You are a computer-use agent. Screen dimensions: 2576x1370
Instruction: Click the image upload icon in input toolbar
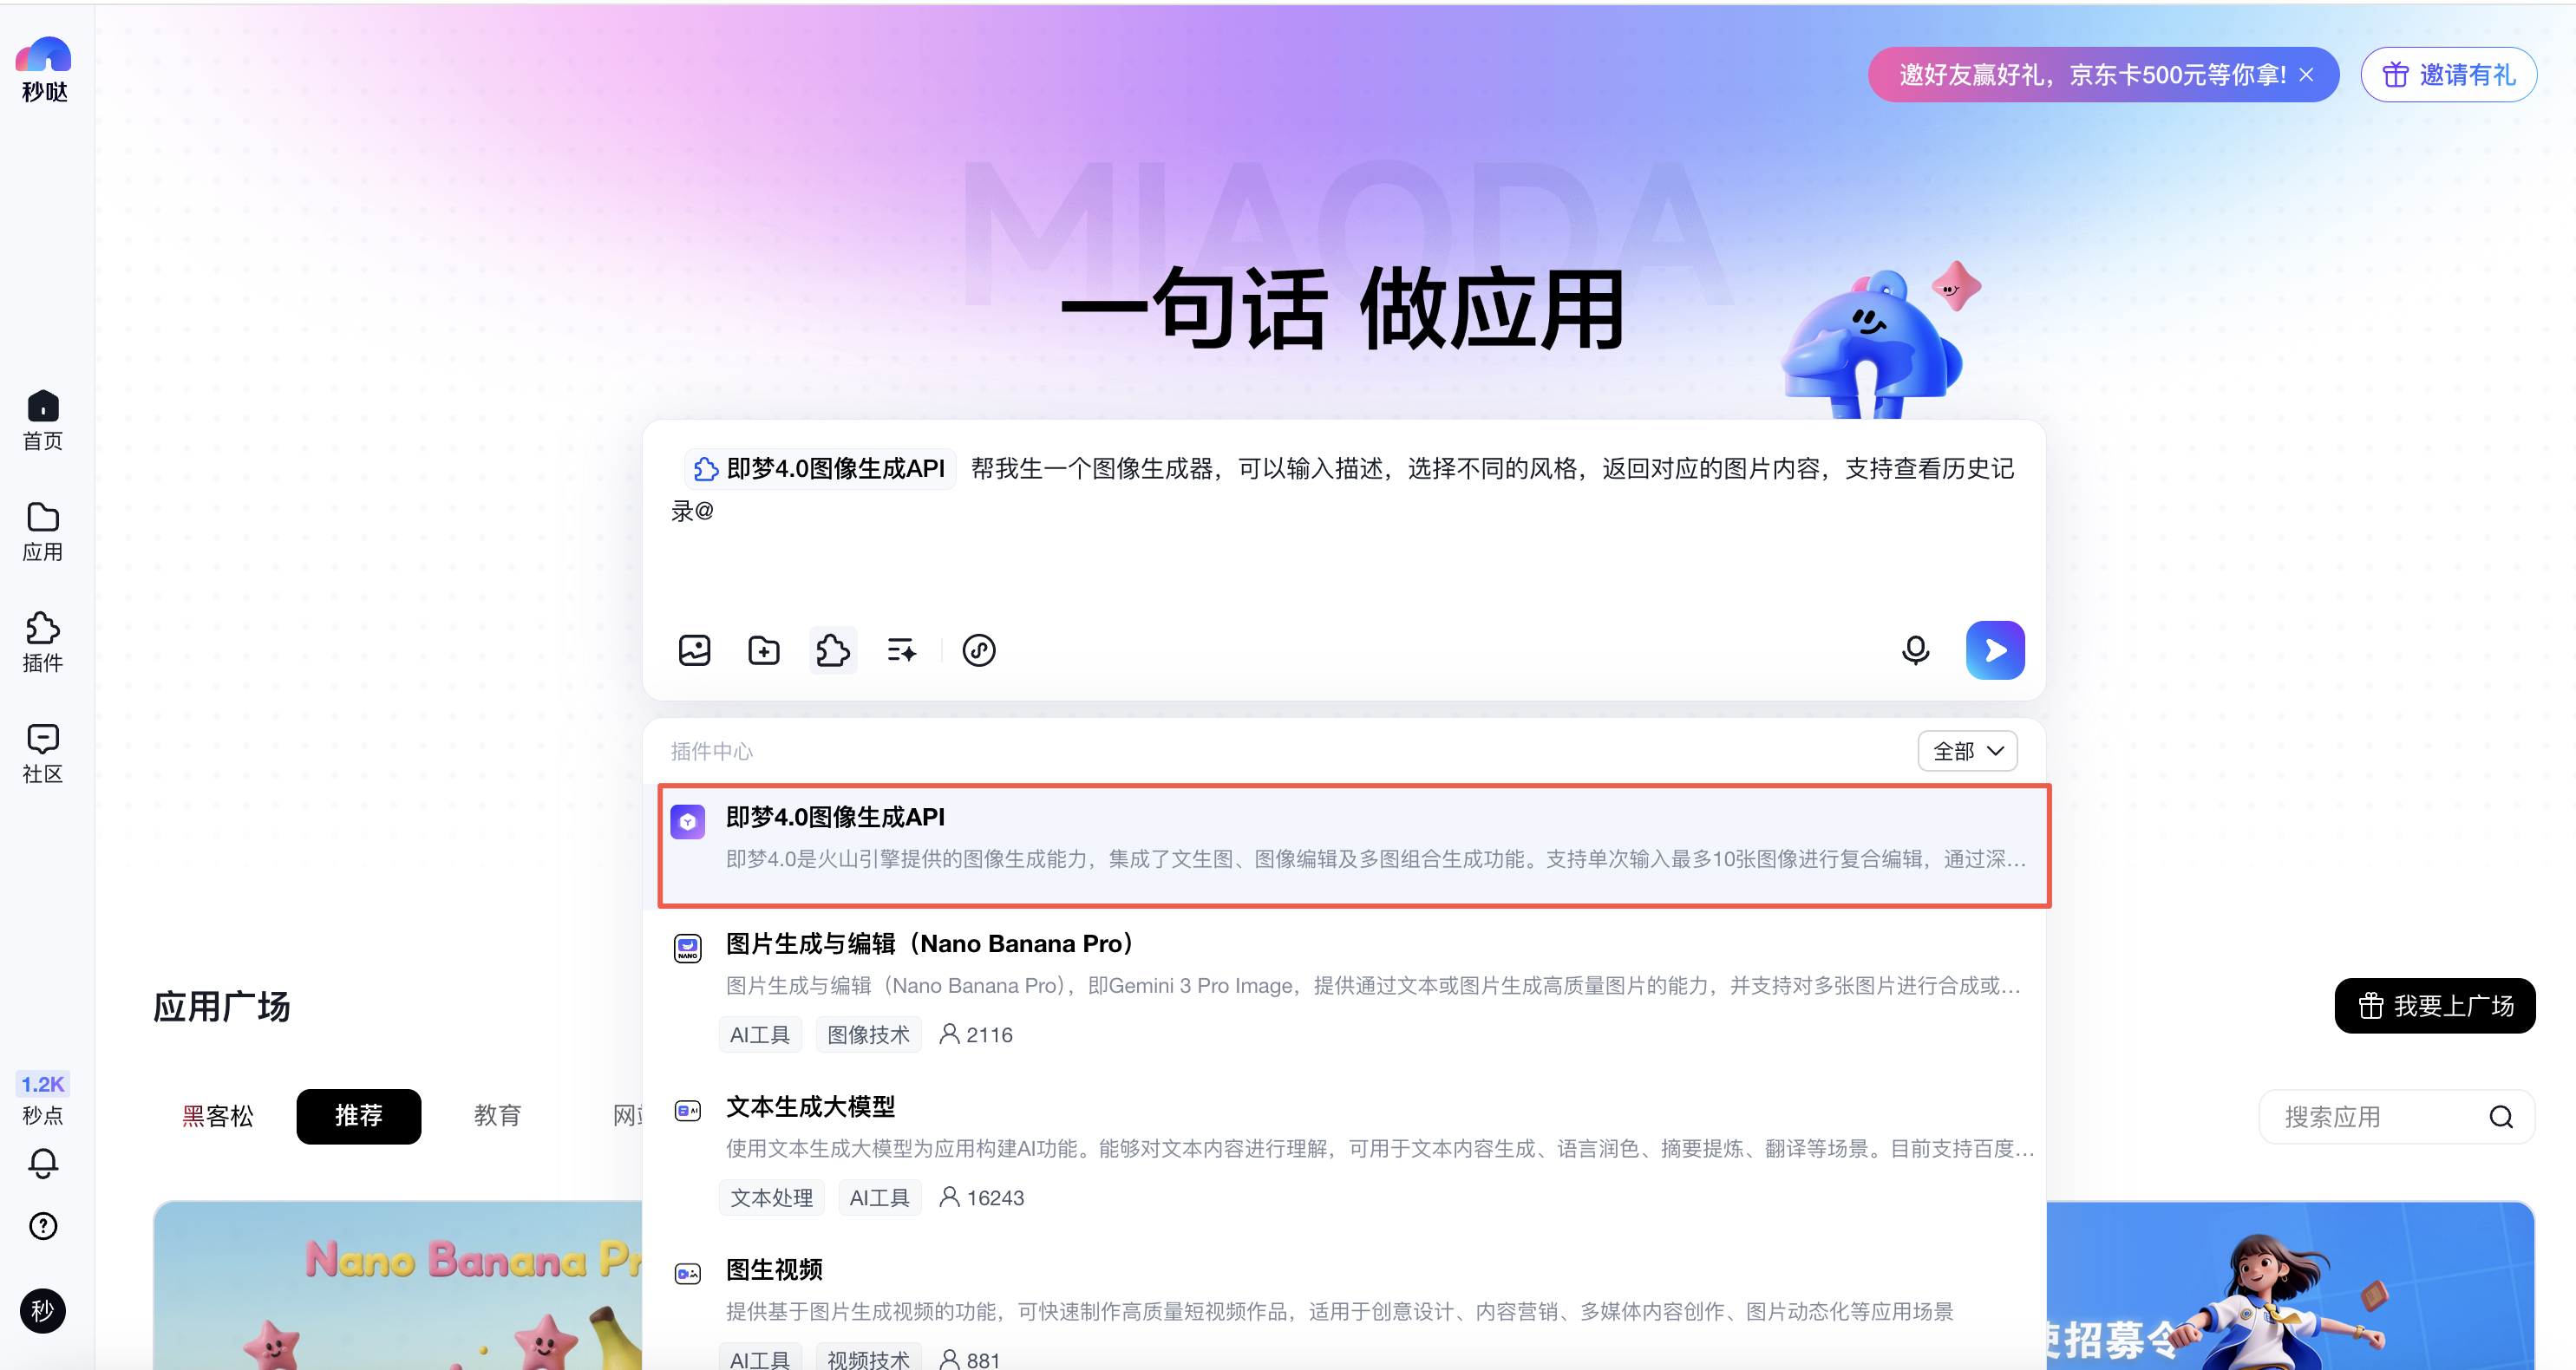[694, 650]
